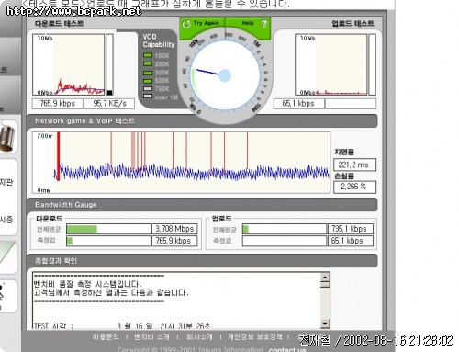
Task: Click the Try Again refresh icon
Action: 186,24
